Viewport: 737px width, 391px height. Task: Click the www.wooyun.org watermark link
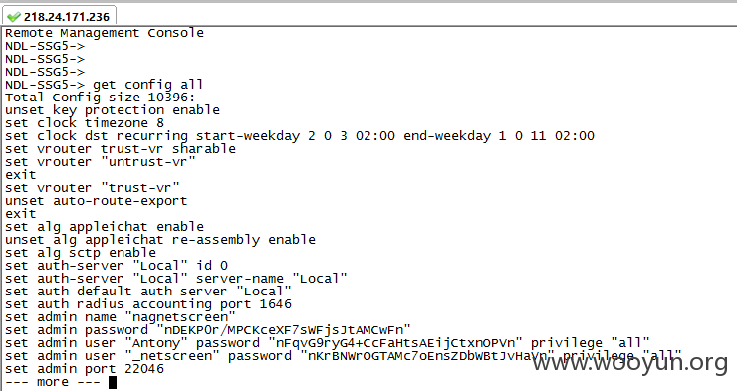(x=629, y=362)
